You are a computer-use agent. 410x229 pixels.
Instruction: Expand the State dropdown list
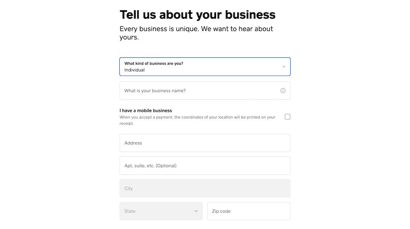click(161, 211)
